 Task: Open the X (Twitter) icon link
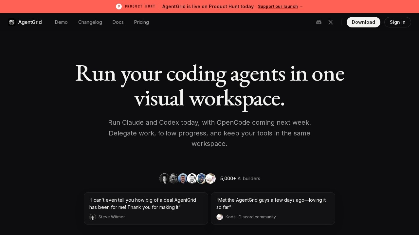point(331,22)
